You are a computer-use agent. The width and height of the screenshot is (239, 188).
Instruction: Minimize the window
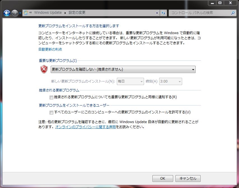[x=212, y=3]
